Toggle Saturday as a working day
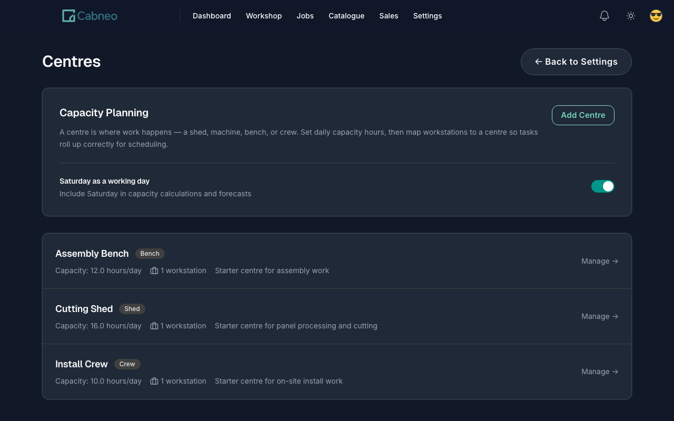Screen dimensions: 674x421 tap(602, 186)
